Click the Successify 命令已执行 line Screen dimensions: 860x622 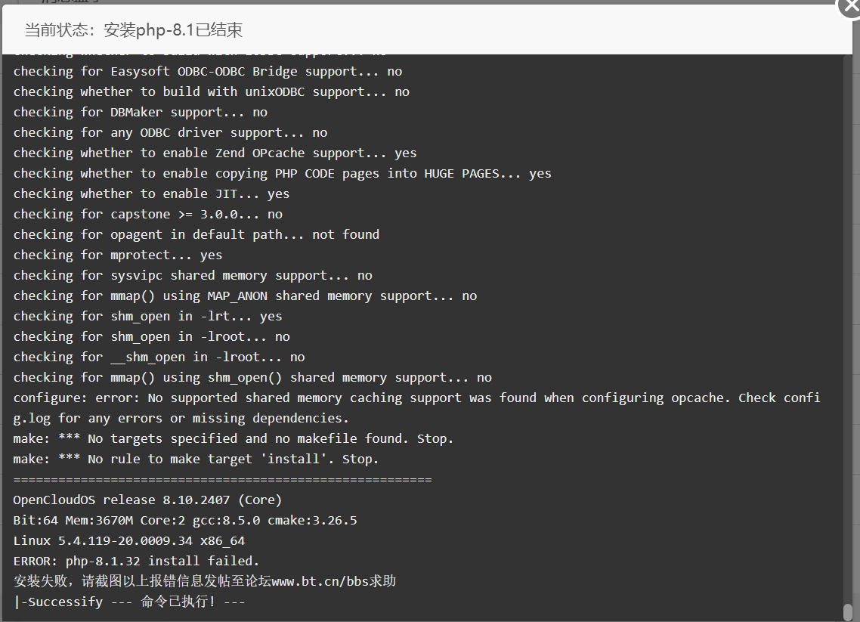(129, 602)
